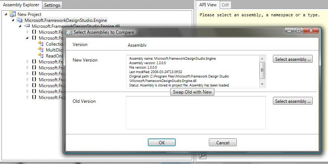Collapse the Engine.dll tree node
The height and width of the screenshot is (164, 328).
pyautogui.click(x=20, y=26)
